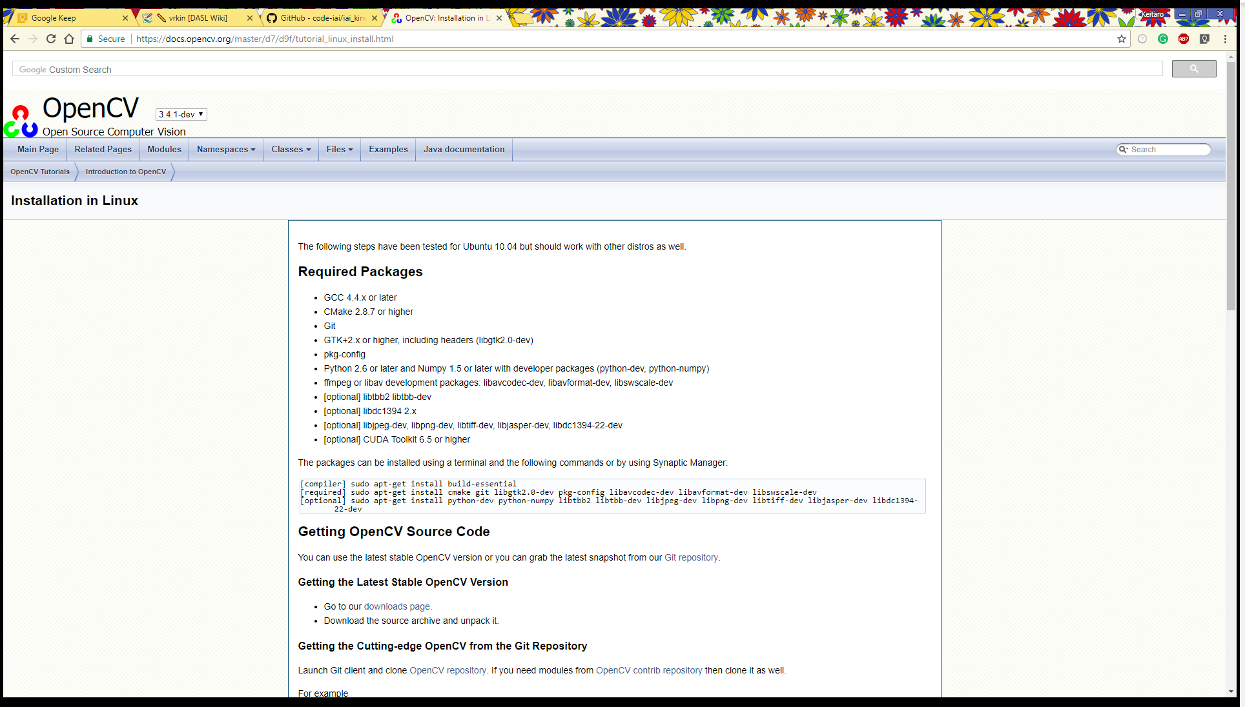Click the grey question-mark extension icon

tap(1142, 39)
